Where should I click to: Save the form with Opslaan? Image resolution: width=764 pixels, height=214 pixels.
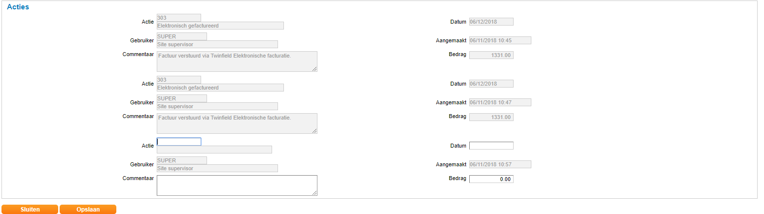tap(88, 210)
